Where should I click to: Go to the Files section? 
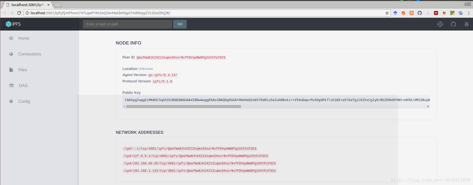tap(22, 70)
